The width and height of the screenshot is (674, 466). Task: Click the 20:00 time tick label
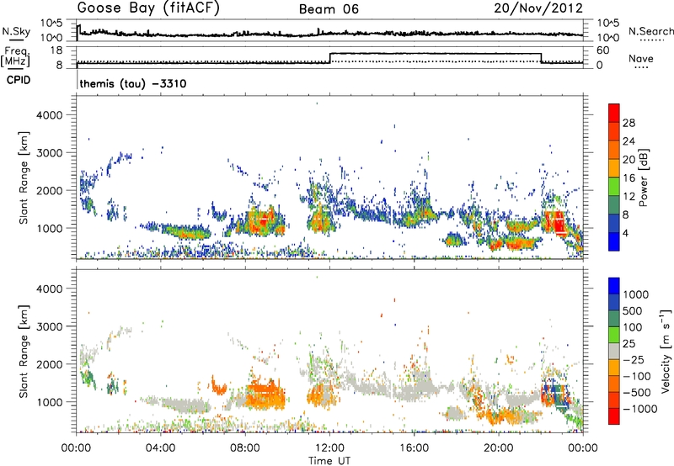click(x=498, y=448)
